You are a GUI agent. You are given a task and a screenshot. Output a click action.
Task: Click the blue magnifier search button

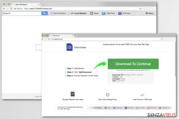(x=44, y=13)
